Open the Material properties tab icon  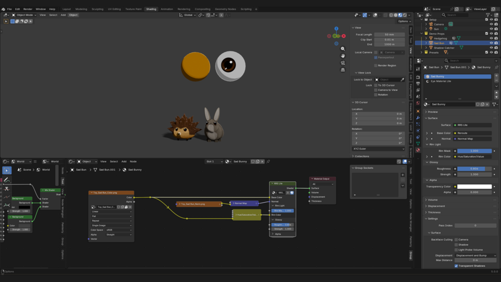pos(418,150)
